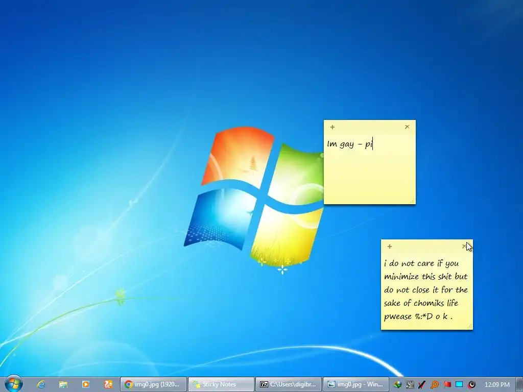Open the clock showing 12:09 PM

[x=497, y=385]
